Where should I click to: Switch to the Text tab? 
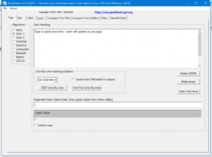coord(11,18)
